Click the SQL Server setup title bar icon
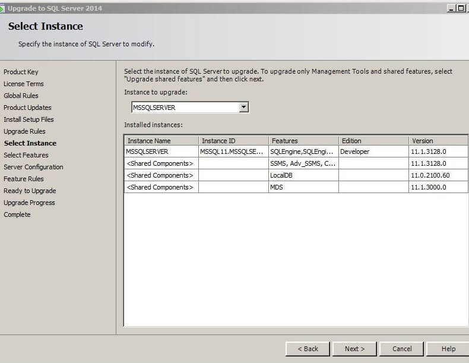Image resolution: width=469 pixels, height=363 pixels. pos(2,9)
